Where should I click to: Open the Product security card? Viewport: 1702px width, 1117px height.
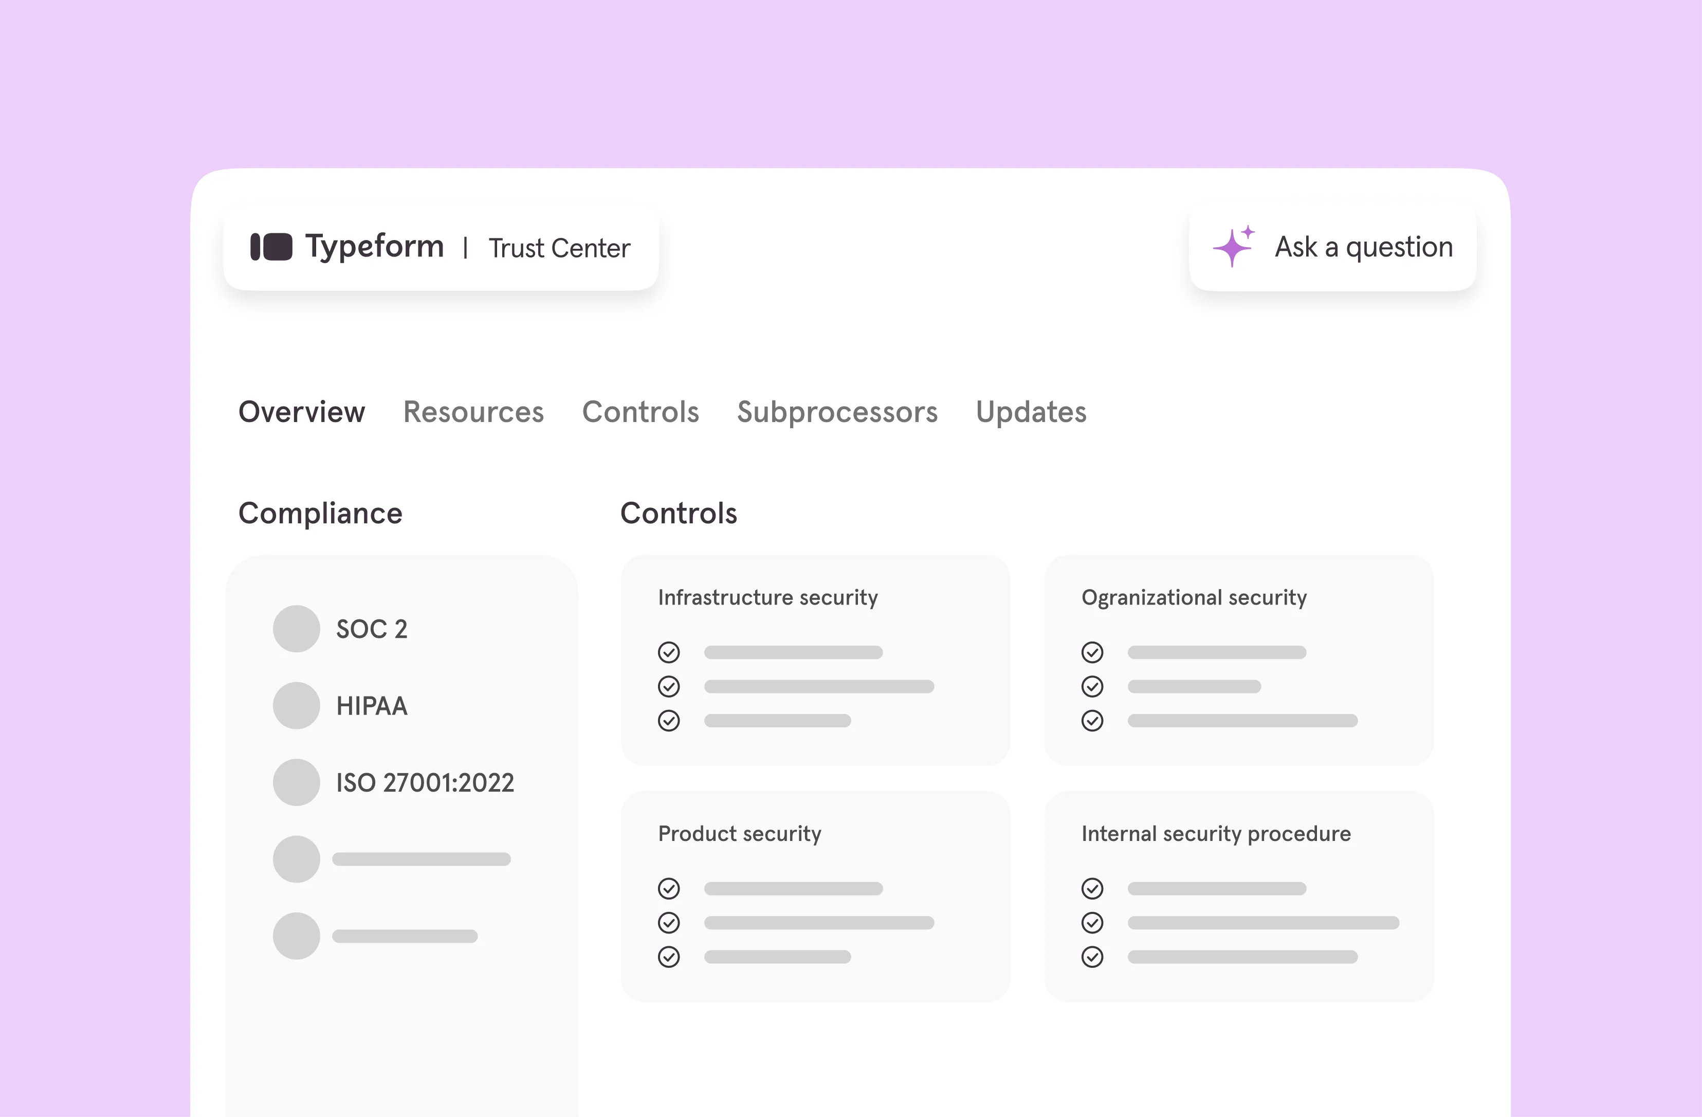coord(815,895)
